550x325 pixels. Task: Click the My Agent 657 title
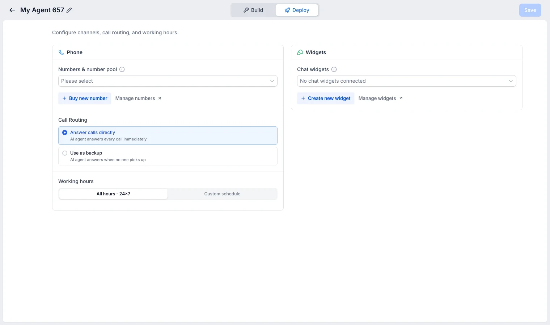click(x=42, y=10)
